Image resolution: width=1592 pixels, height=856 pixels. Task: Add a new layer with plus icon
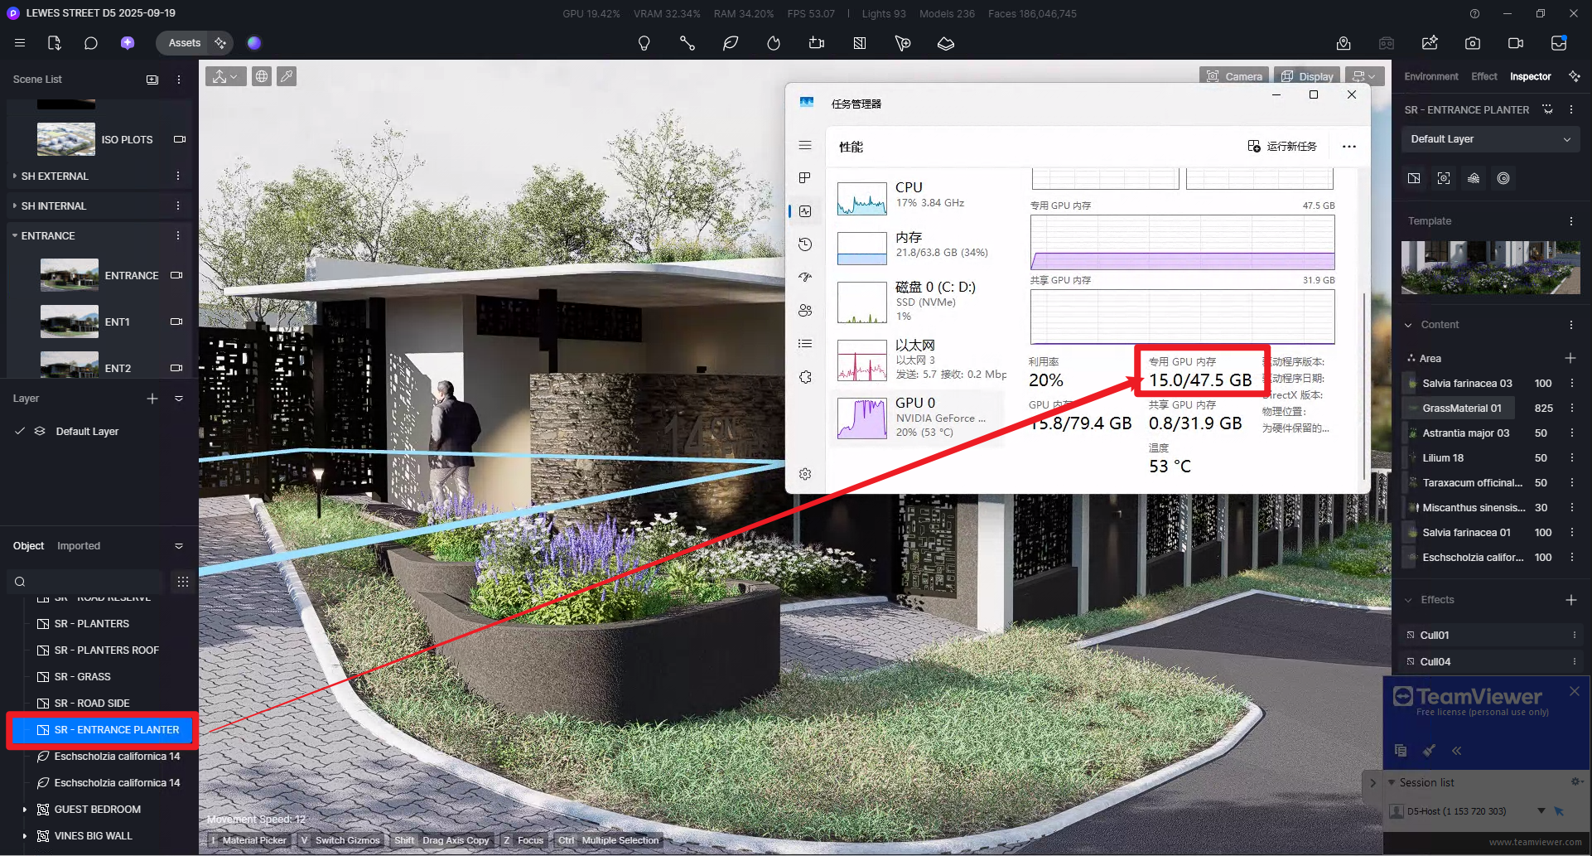point(152,399)
